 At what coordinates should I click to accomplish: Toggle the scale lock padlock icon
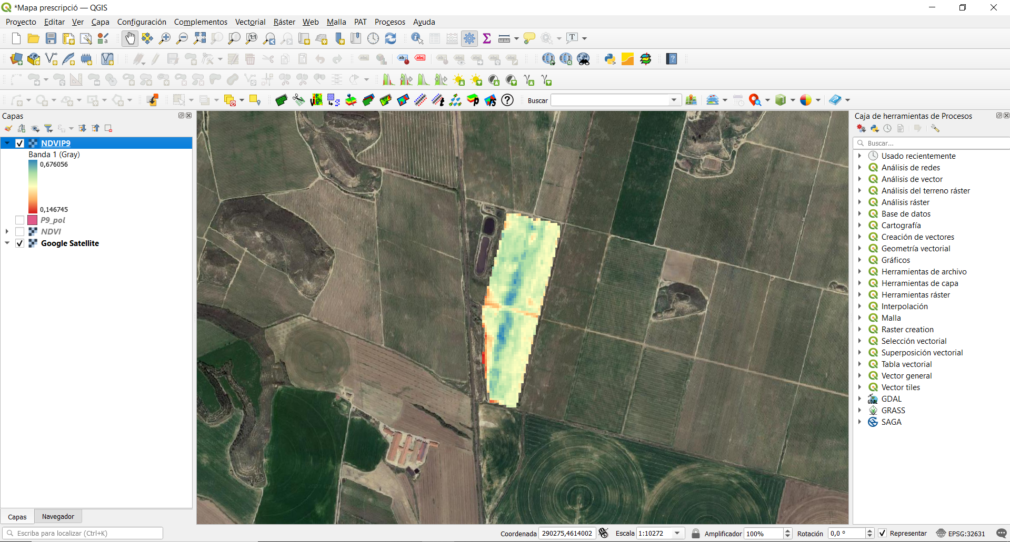(696, 534)
